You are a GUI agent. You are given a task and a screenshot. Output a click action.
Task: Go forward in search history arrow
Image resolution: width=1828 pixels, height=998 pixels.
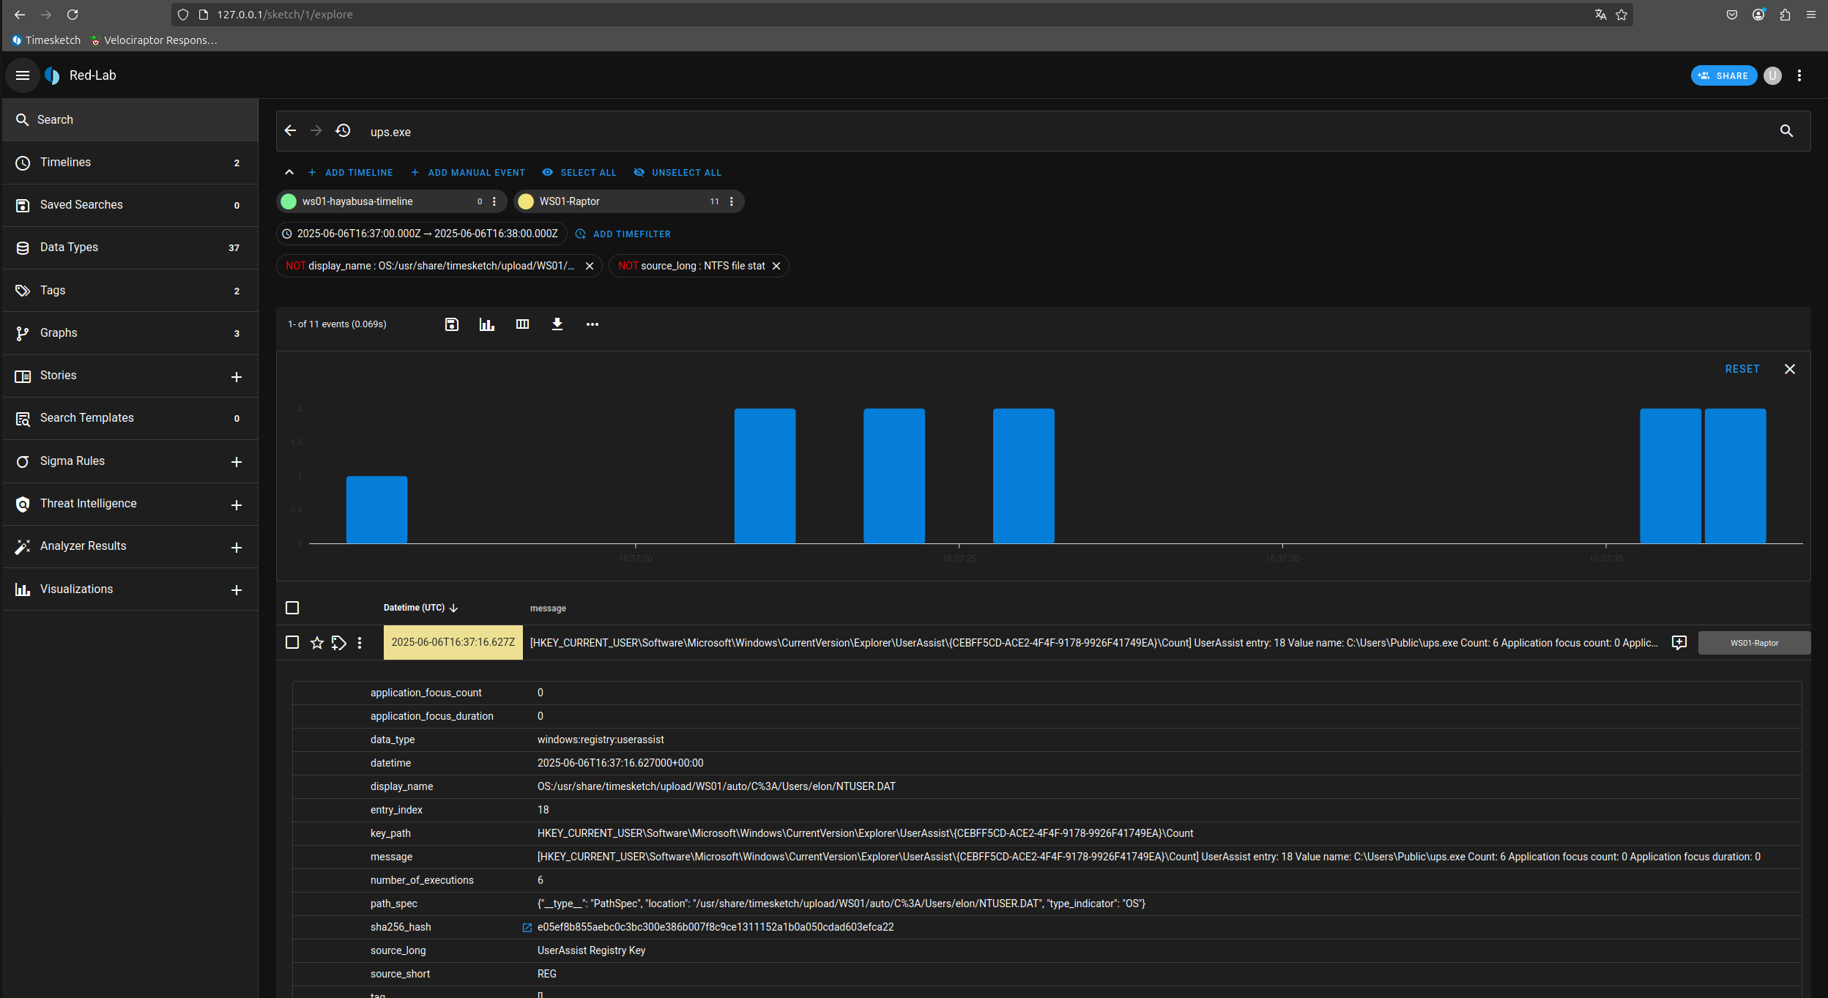(316, 131)
